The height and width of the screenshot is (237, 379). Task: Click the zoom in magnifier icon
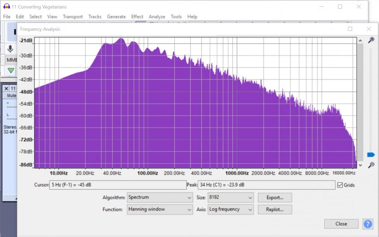click(x=371, y=40)
